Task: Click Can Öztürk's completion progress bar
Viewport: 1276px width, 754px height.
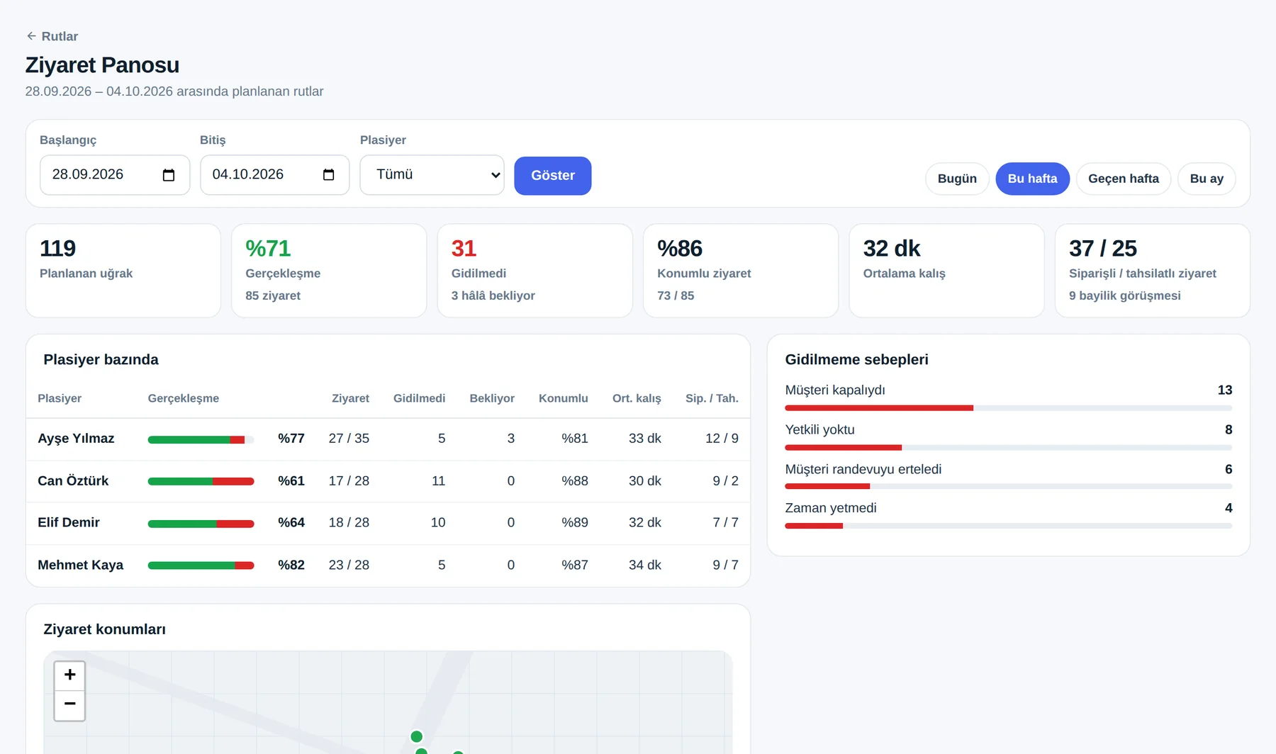Action: [x=201, y=482]
